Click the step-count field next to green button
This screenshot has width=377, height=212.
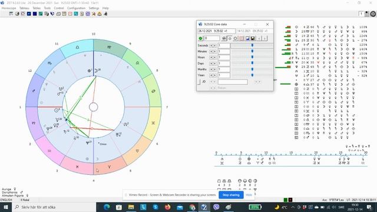212,38
